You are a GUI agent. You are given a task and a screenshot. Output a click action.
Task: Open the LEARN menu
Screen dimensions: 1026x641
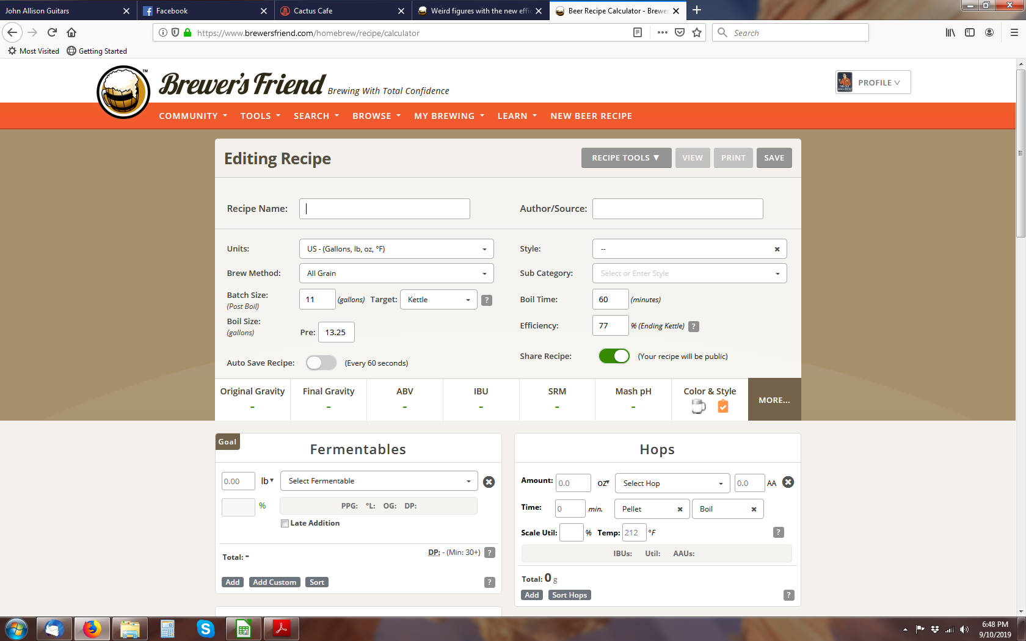517,116
